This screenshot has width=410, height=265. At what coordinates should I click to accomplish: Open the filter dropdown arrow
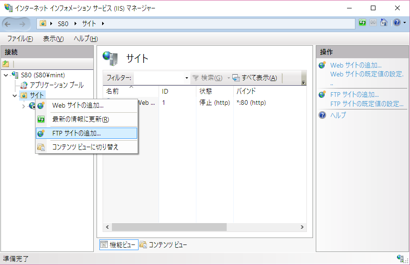coord(187,78)
